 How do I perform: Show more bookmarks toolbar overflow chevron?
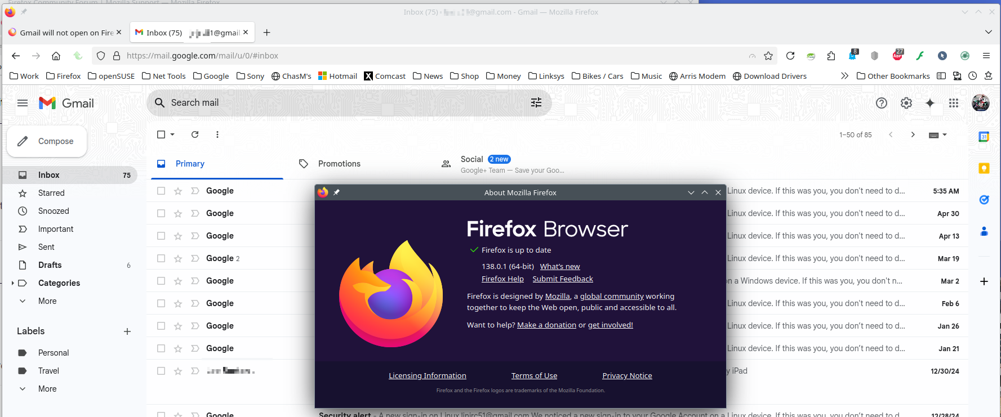point(844,76)
